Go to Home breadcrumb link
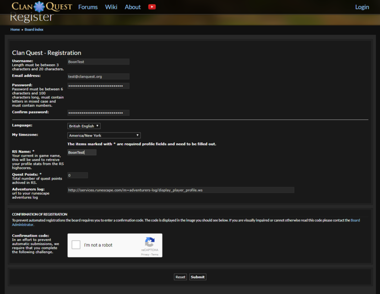This screenshot has width=380, height=294. point(15,29)
